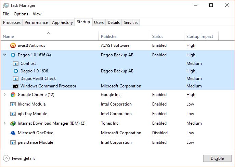Click the hkcmd Module icon
Screen dimensions: 235x167
pos(13,104)
